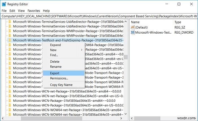Click the tree horizontal scroll left arrow
This screenshot has width=198, height=121.
coord(3,118)
